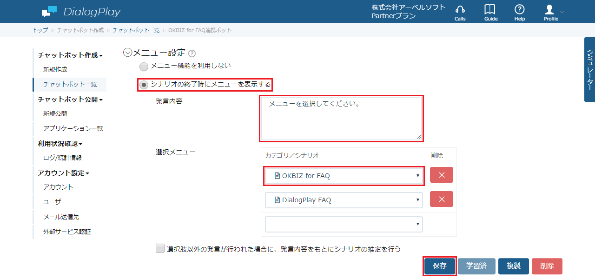Open Help question mark icon
This screenshot has height=279, width=595.
520,9
